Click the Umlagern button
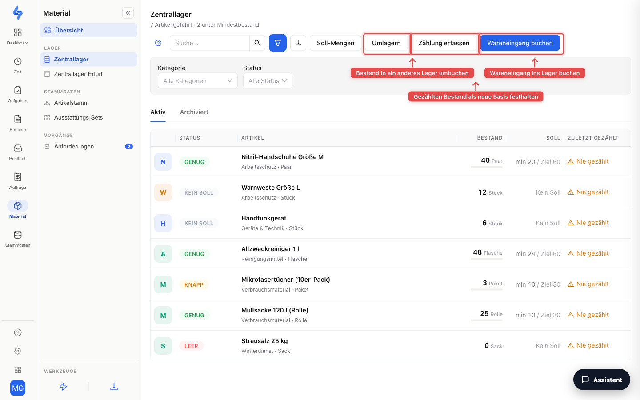 tap(386, 43)
